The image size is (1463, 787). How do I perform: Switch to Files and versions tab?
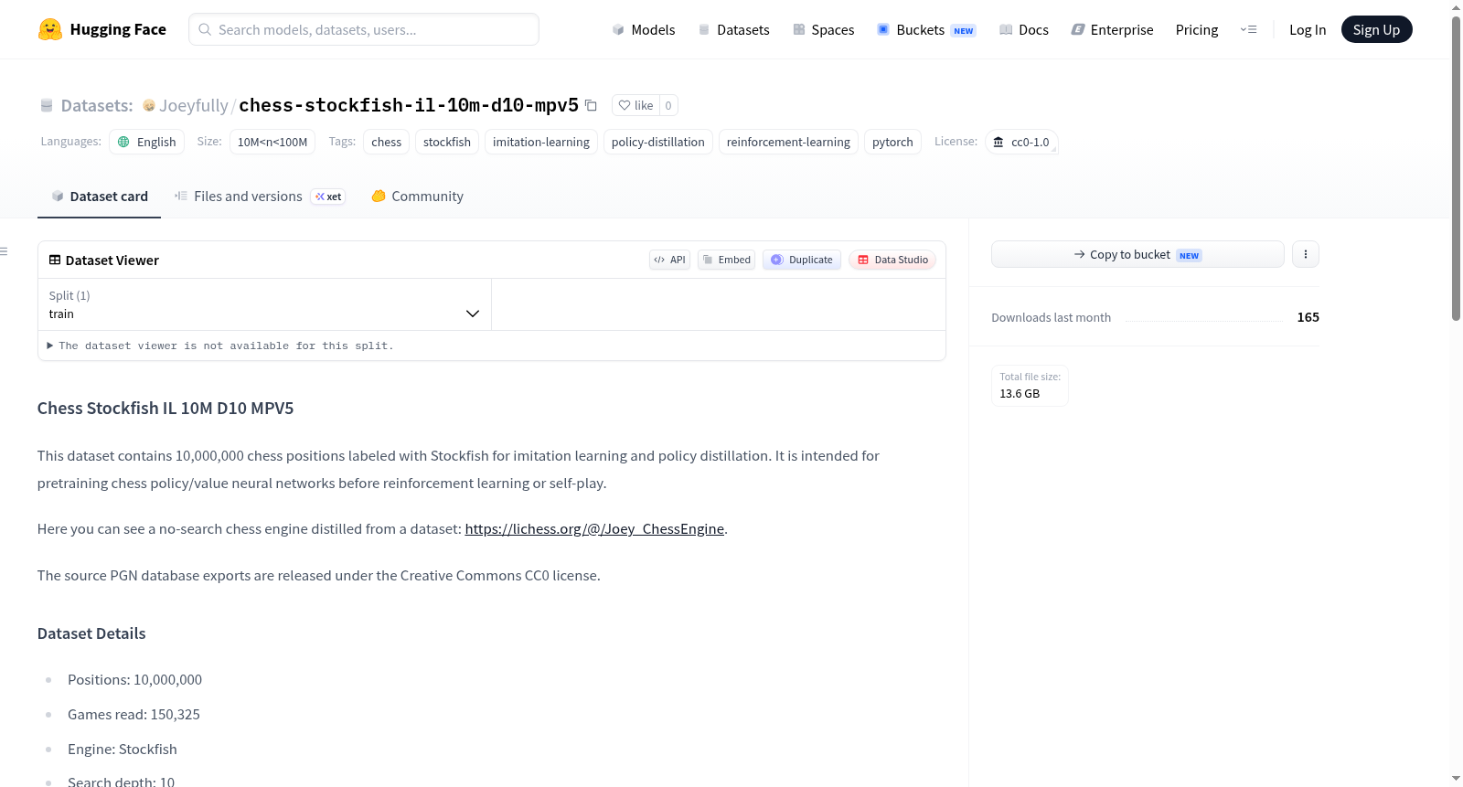click(260, 197)
